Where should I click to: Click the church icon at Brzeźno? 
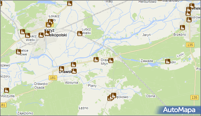tap(182, 28)
